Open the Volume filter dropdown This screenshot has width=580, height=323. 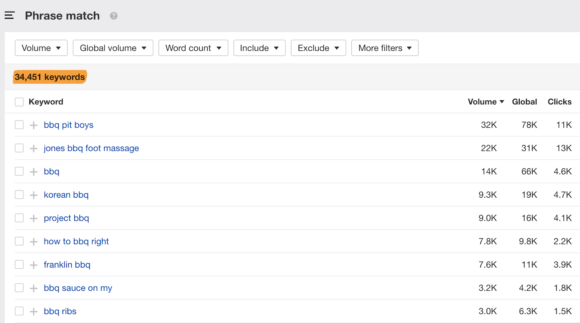[41, 48]
